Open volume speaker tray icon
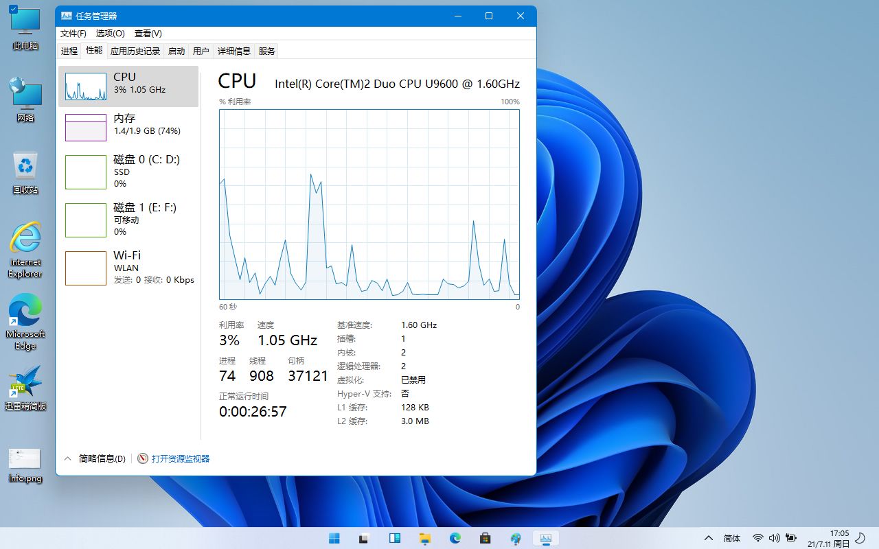 [775, 538]
